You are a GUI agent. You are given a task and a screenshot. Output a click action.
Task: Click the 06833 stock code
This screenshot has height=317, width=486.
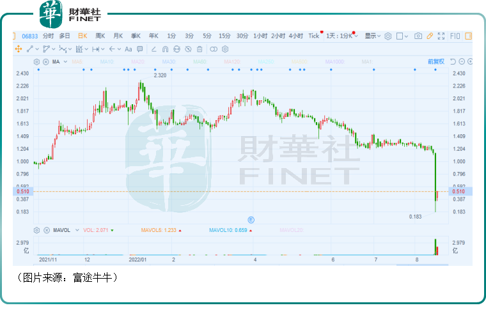click(x=29, y=36)
